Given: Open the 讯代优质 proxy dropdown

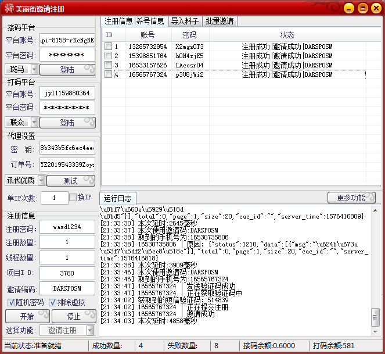Looking at the screenshot, I should (42, 180).
